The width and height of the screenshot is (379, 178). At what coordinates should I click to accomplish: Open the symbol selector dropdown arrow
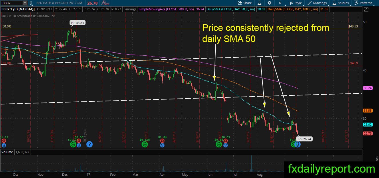coord(25,3)
